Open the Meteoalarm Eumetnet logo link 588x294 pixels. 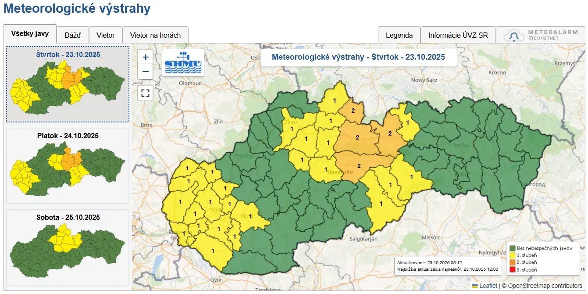pos(540,36)
